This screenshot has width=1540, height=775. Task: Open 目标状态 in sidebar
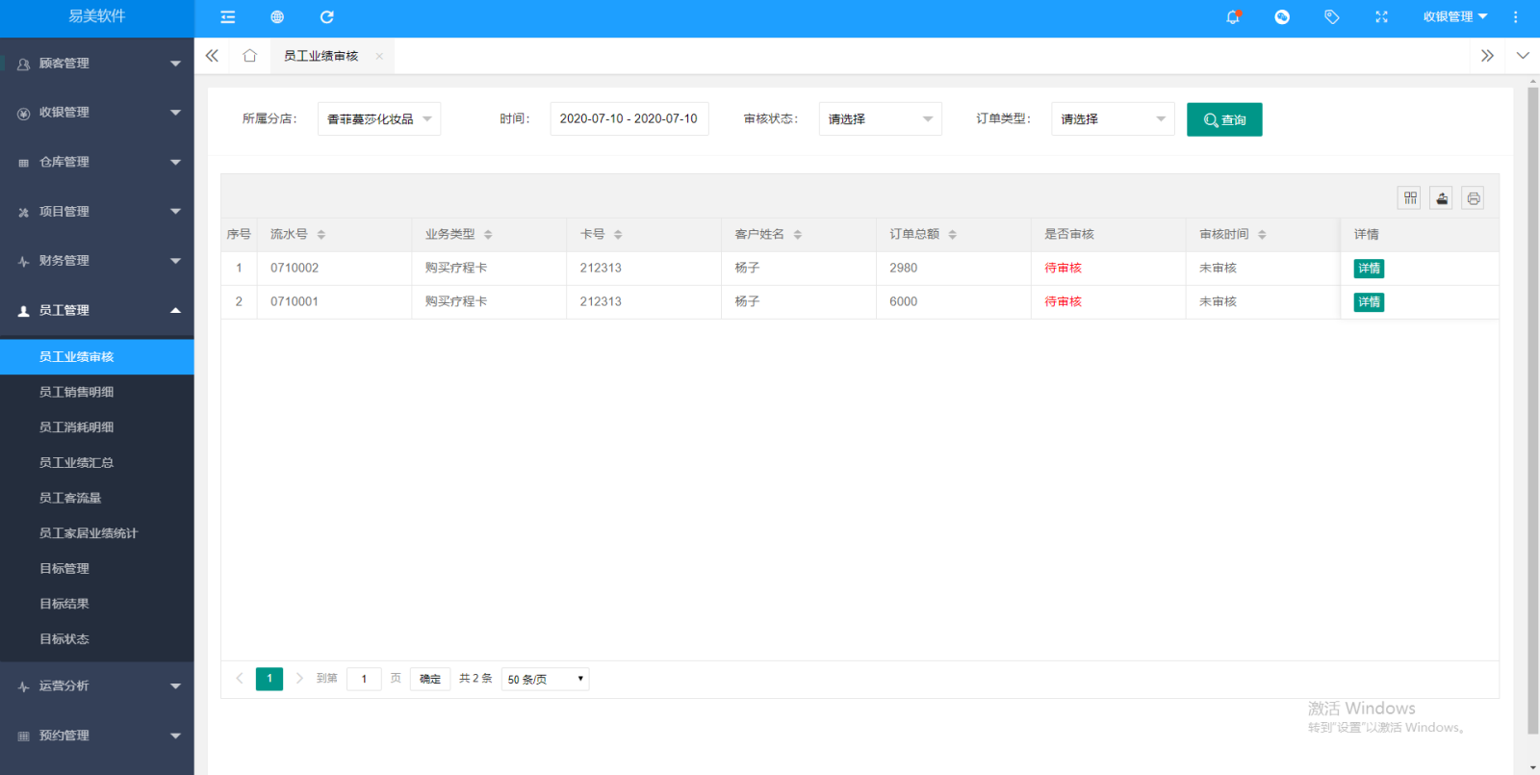coord(97,639)
